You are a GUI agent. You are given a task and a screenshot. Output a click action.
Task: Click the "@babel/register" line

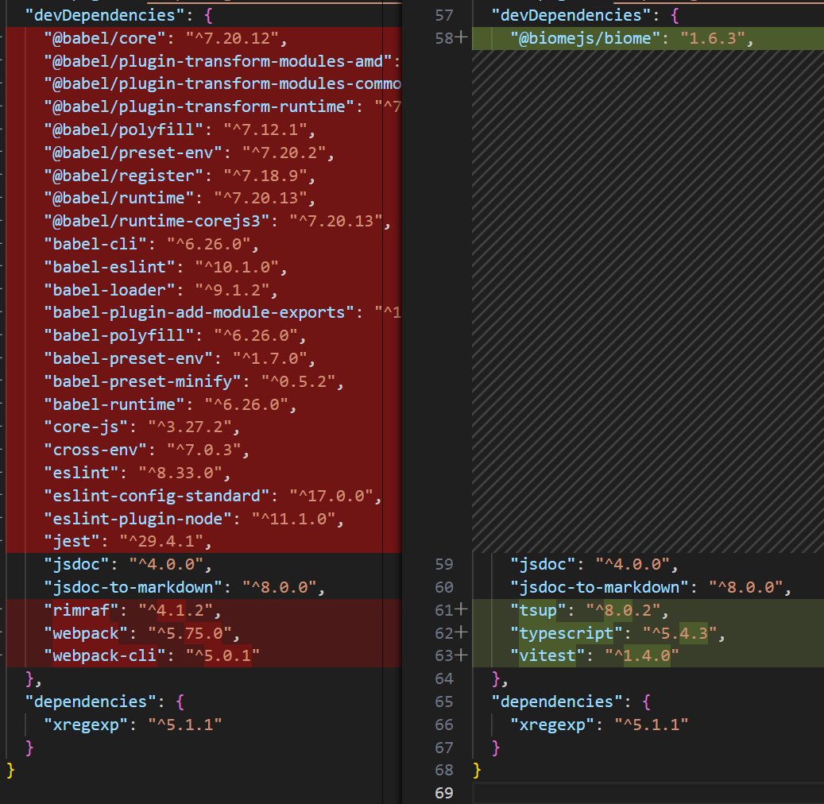point(180,176)
